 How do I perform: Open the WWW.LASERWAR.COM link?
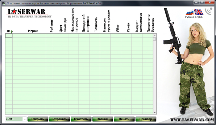(x=192, y=120)
